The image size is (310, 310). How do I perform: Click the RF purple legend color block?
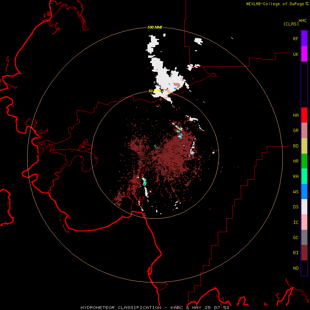tap(304, 38)
